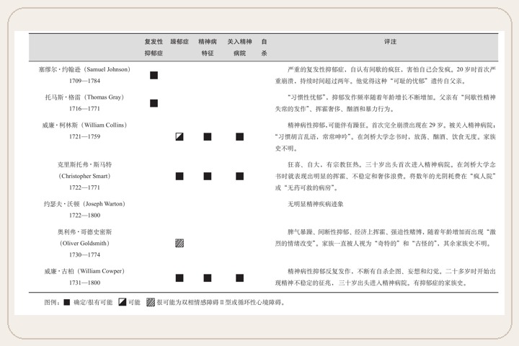Click Christopher Smart's 躁郁症 black square
The width and height of the screenshot is (519, 346).
(179, 176)
